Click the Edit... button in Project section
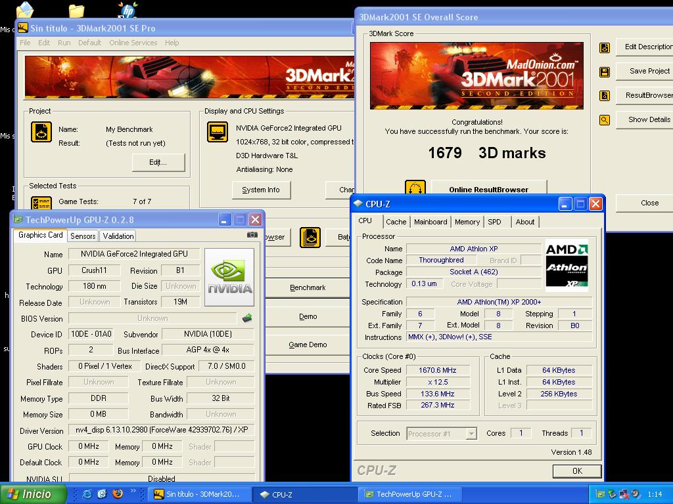Viewport: 673px width, 504px height. (158, 163)
